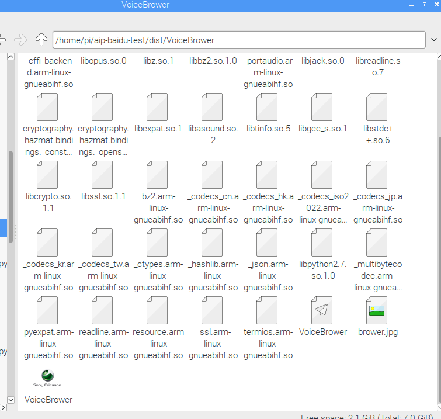Click the forward navigation arrow
Screen dimensions: 441x419
(20, 40)
